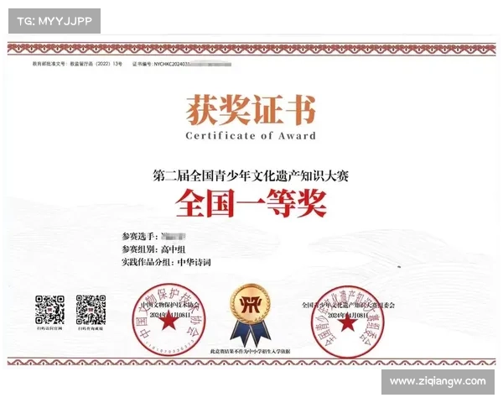Screen dimensions: 503x403
Task: Click the QR code labeled 扫码查询成绩
Action: click(91, 310)
